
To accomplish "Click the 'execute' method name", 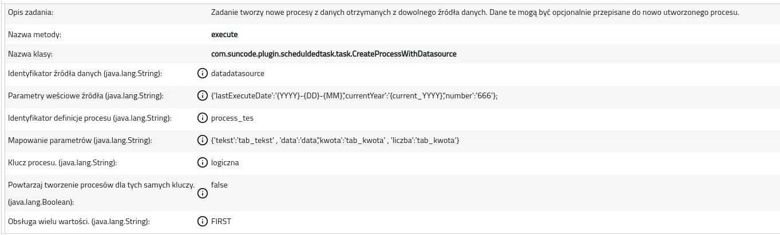I will point(224,34).
